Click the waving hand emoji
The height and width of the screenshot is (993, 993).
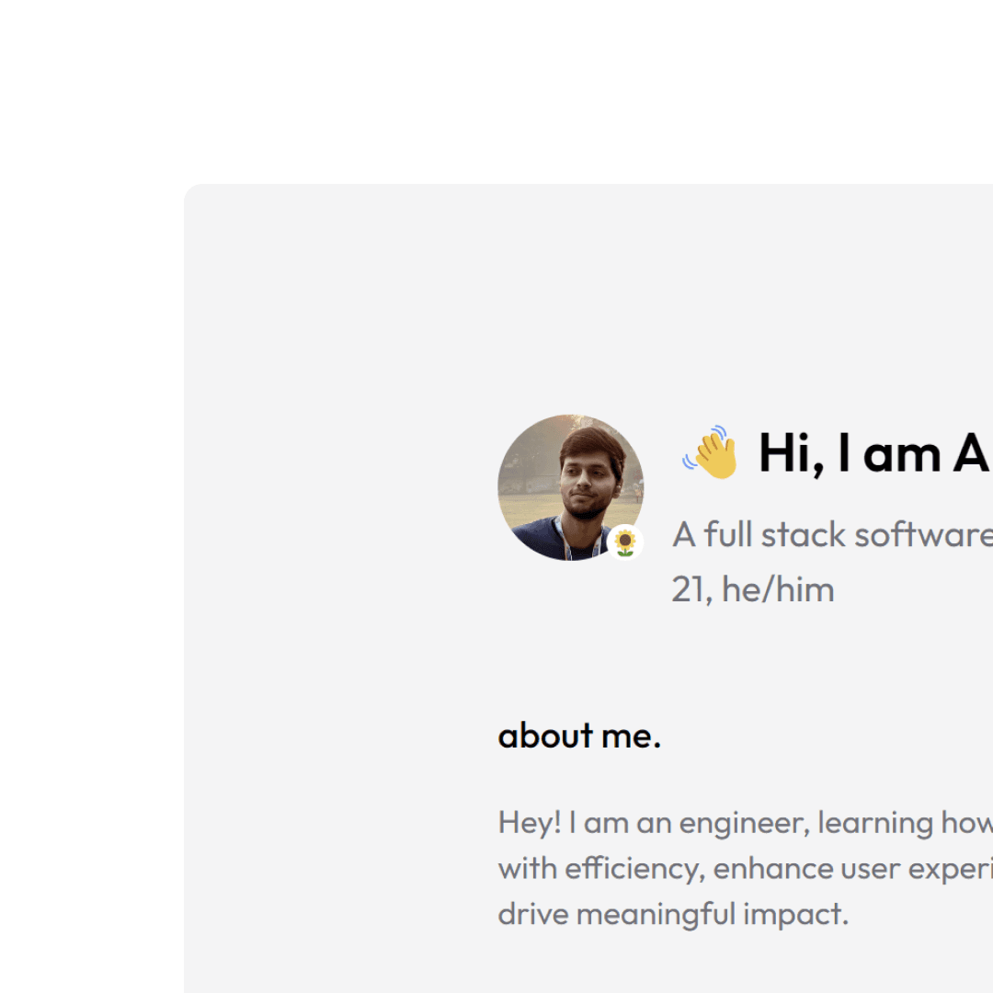[711, 452]
